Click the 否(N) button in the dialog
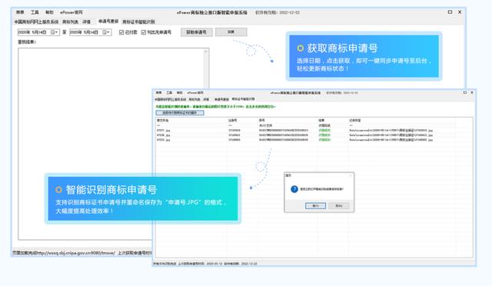This screenshot has width=492, height=286. 339,205
